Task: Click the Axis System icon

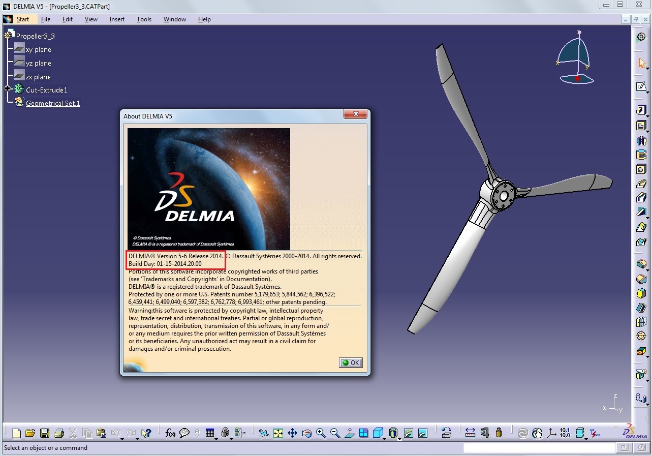Action: pos(551,433)
